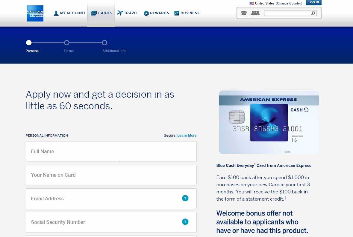
Task: Open the Cards menu
Action: (101, 13)
